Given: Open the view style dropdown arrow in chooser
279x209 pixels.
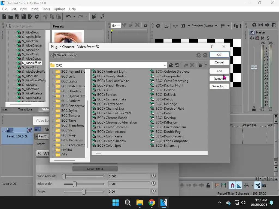Looking at the screenshot, I should pos(206,65).
